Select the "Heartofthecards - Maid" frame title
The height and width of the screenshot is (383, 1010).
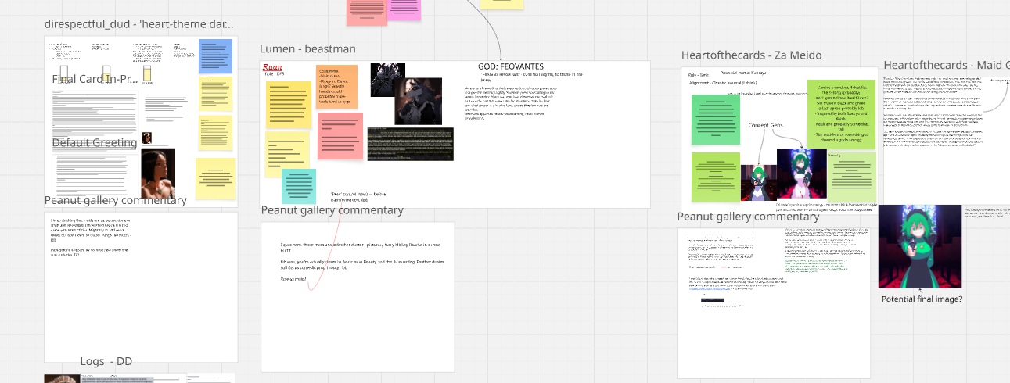(x=947, y=65)
